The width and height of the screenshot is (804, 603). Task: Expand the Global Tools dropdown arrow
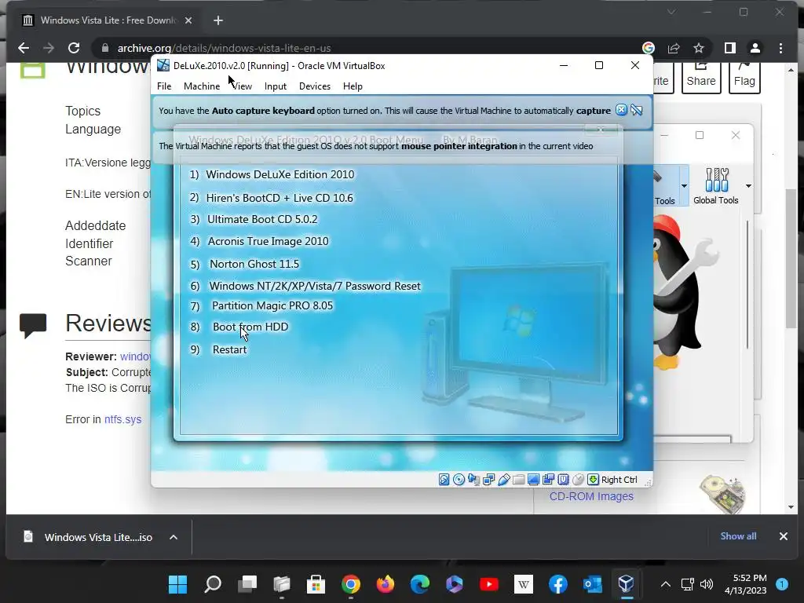tap(748, 185)
